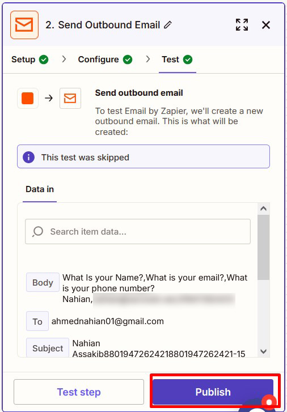Click the scrollbar up arrow
Screen dimensions: 287x412
coord(263,209)
